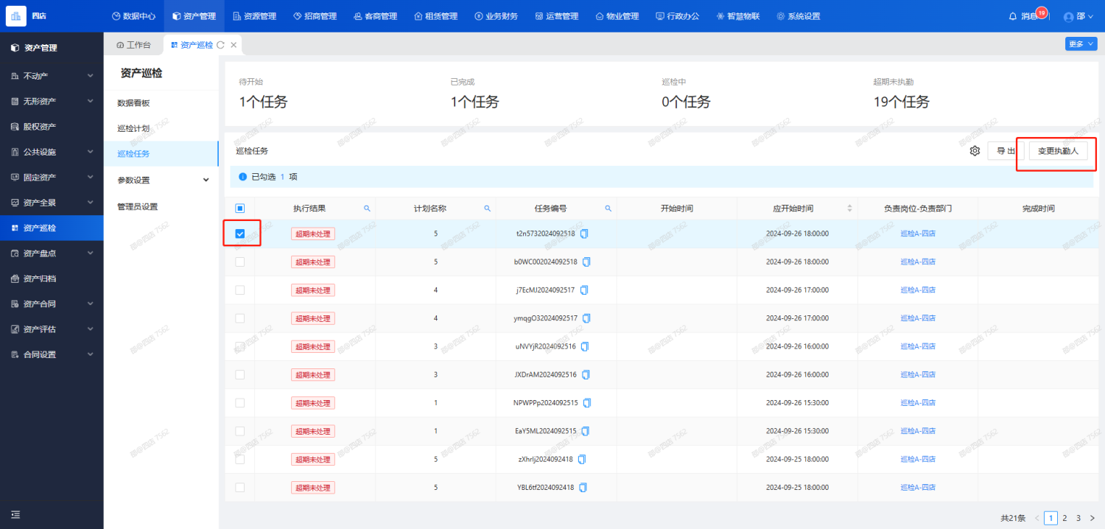Search the 任务编号 column
The image size is (1105, 529).
[x=608, y=209]
